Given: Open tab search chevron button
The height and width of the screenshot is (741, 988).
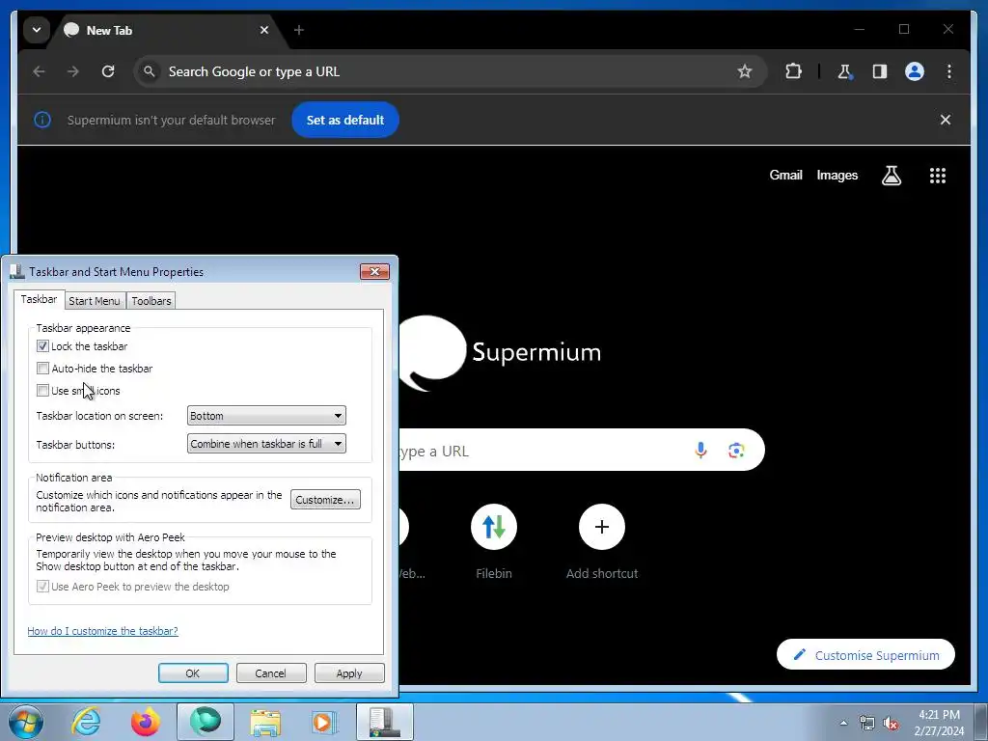Looking at the screenshot, I should pos(37,30).
